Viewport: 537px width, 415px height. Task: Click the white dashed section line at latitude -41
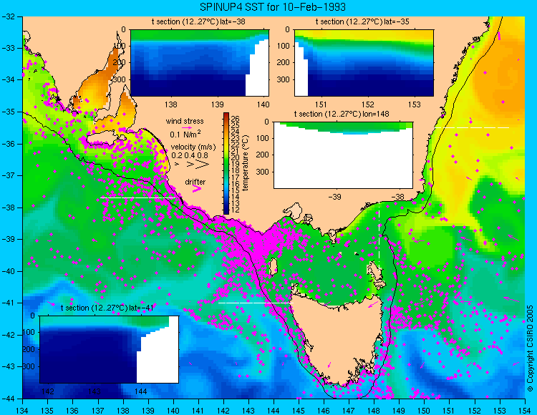tap(256, 303)
